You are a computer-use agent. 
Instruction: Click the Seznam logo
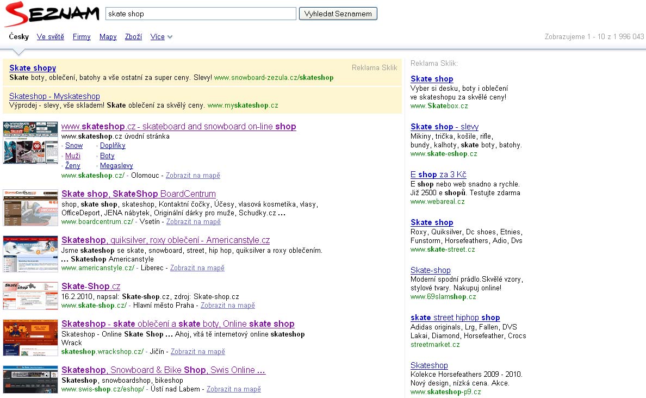click(x=52, y=14)
